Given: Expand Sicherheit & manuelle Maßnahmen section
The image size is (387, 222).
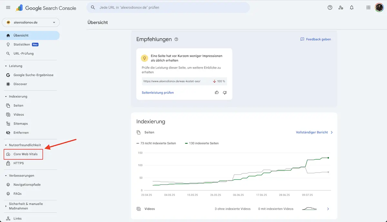Looking at the screenshot, I should click(x=6, y=206).
